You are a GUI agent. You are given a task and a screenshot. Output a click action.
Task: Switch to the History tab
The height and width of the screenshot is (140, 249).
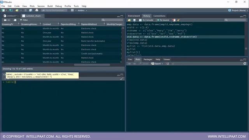click(x=146, y=16)
